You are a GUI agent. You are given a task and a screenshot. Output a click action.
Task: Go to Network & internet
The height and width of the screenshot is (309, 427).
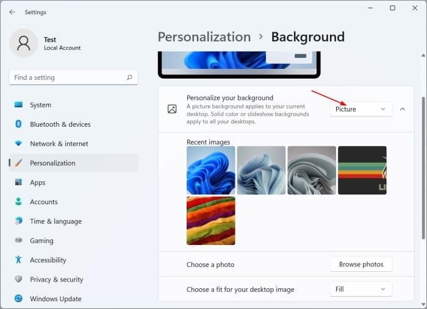pyautogui.click(x=74, y=143)
